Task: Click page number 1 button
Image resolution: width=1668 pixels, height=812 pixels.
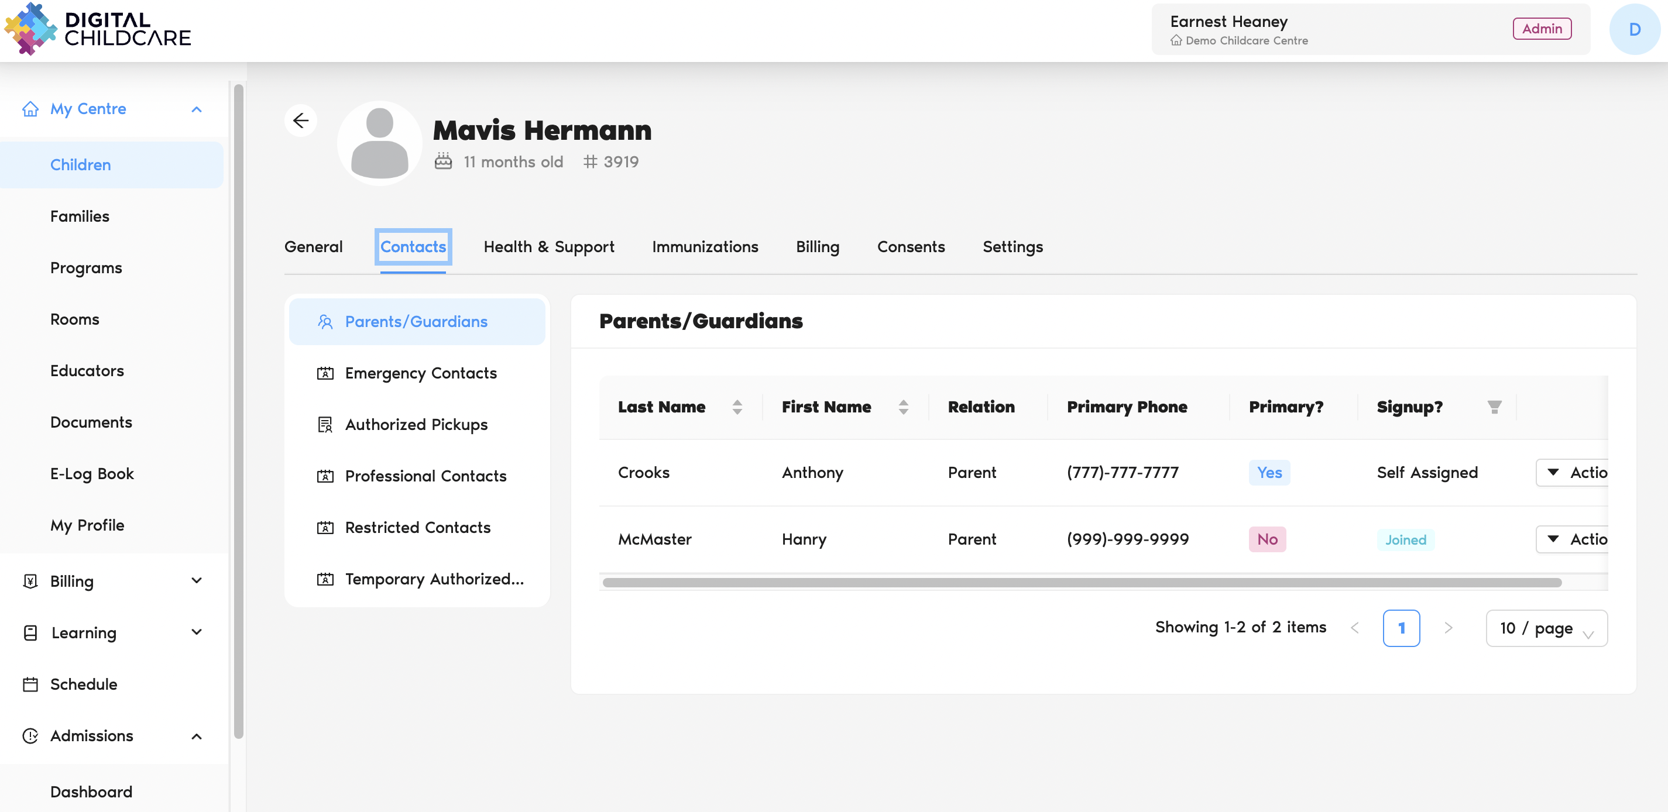Action: click(1401, 628)
